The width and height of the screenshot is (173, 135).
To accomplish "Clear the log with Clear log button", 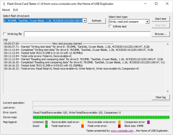I will click(161, 97).
